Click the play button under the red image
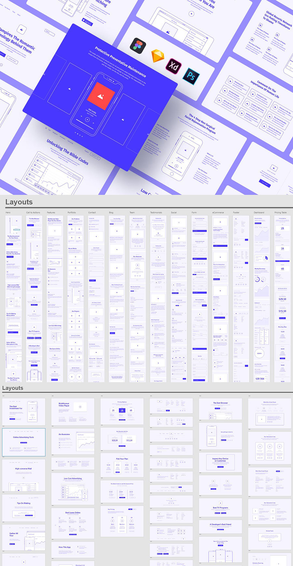 pos(87,119)
